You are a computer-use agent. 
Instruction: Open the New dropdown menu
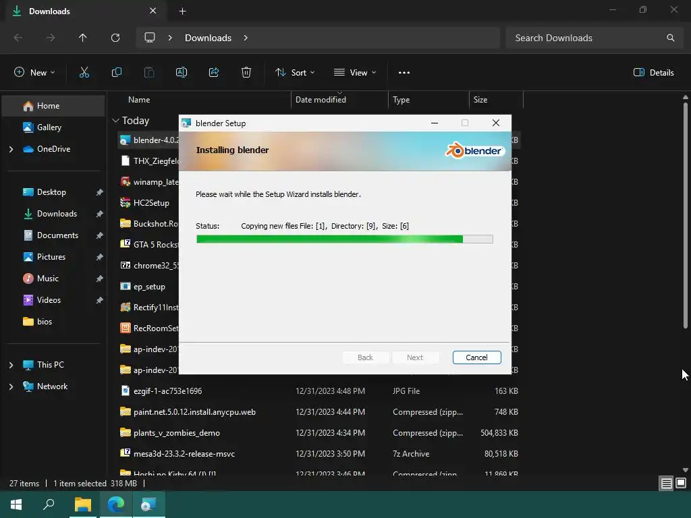pos(34,73)
